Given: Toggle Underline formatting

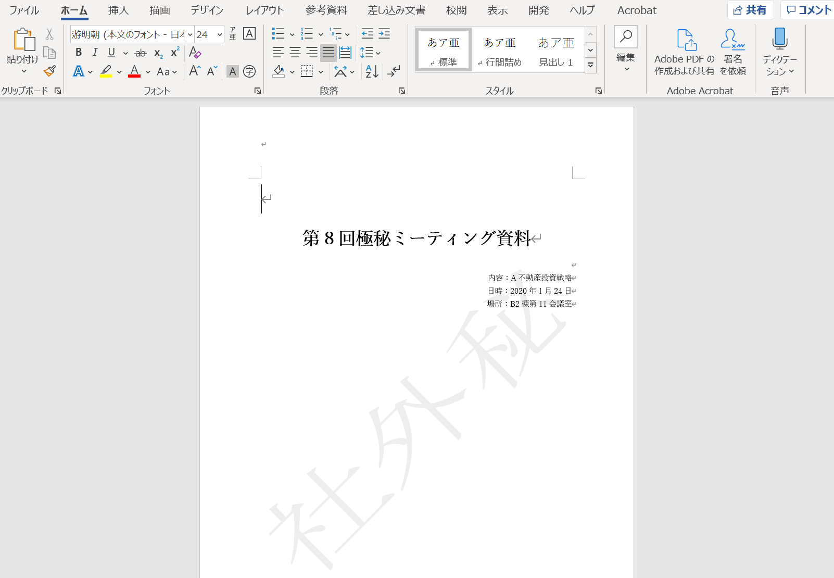Looking at the screenshot, I should pyautogui.click(x=111, y=53).
